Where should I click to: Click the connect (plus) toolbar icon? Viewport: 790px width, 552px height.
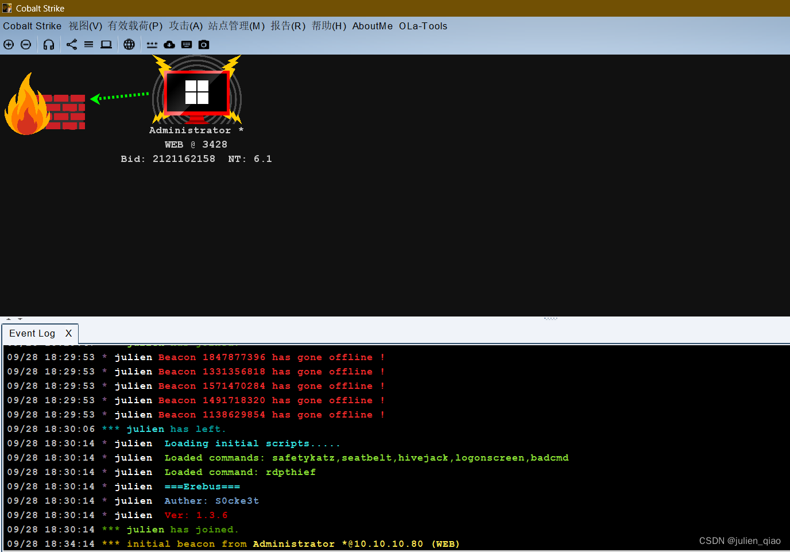pyautogui.click(x=9, y=44)
